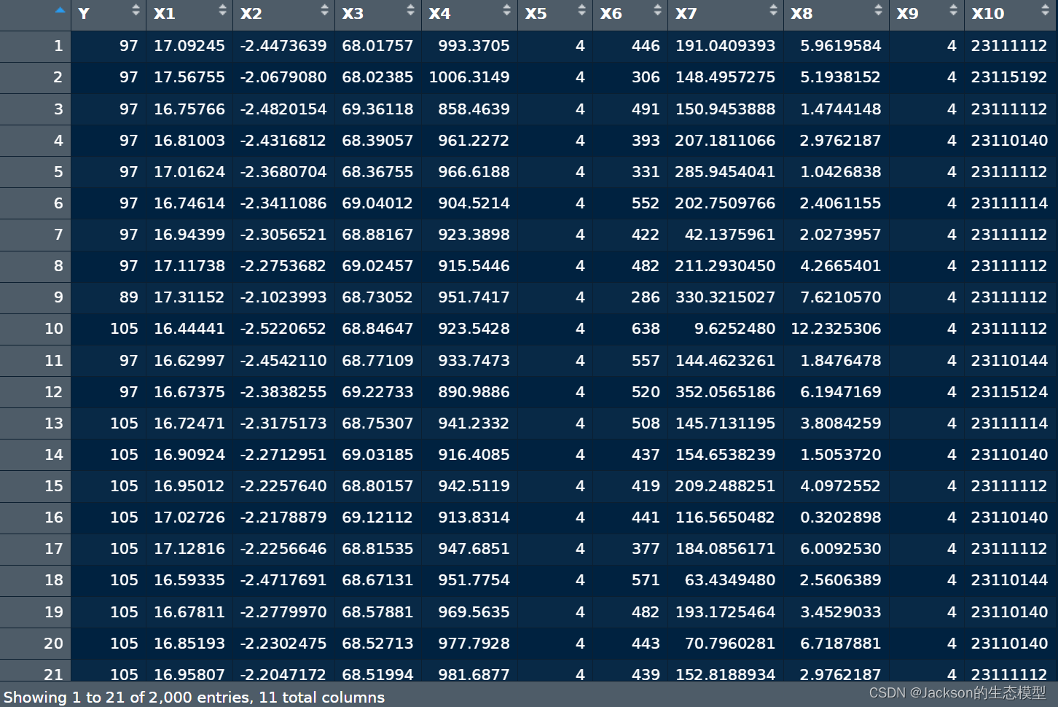Select the X8 column header label
Image resolution: width=1058 pixels, height=707 pixels.
(802, 14)
